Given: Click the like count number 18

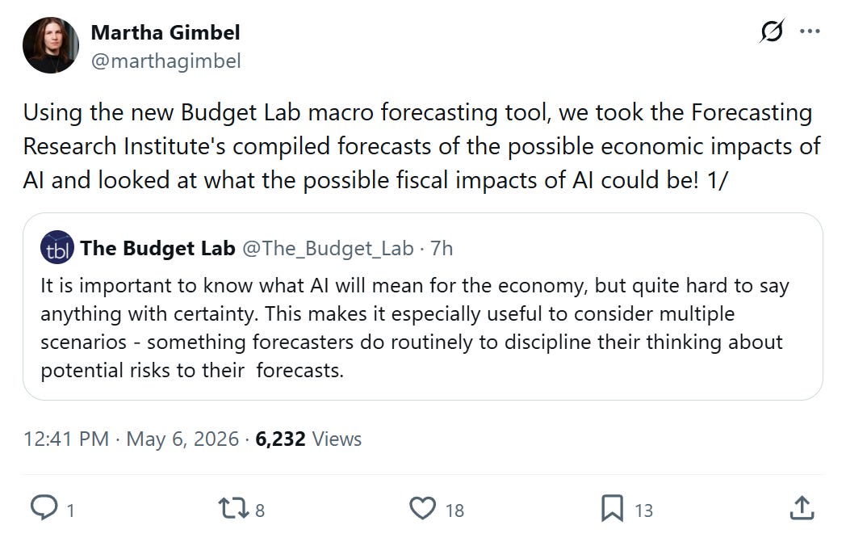Looking at the screenshot, I should (x=454, y=510).
